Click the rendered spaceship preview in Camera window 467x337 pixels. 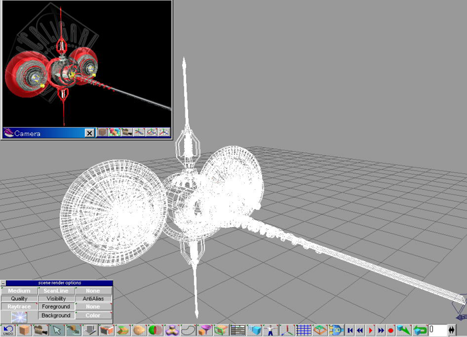tap(87, 64)
